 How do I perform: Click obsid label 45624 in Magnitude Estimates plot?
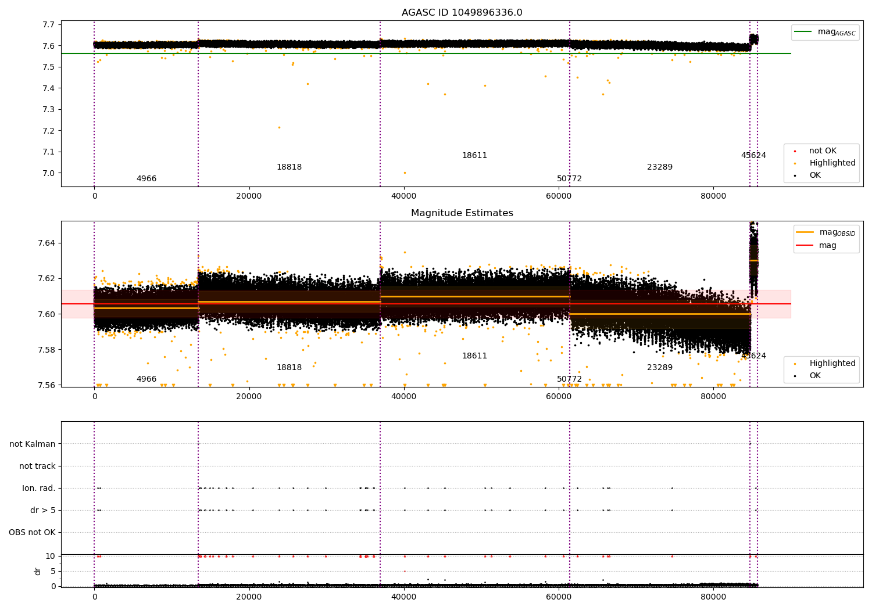pyautogui.click(x=753, y=356)
